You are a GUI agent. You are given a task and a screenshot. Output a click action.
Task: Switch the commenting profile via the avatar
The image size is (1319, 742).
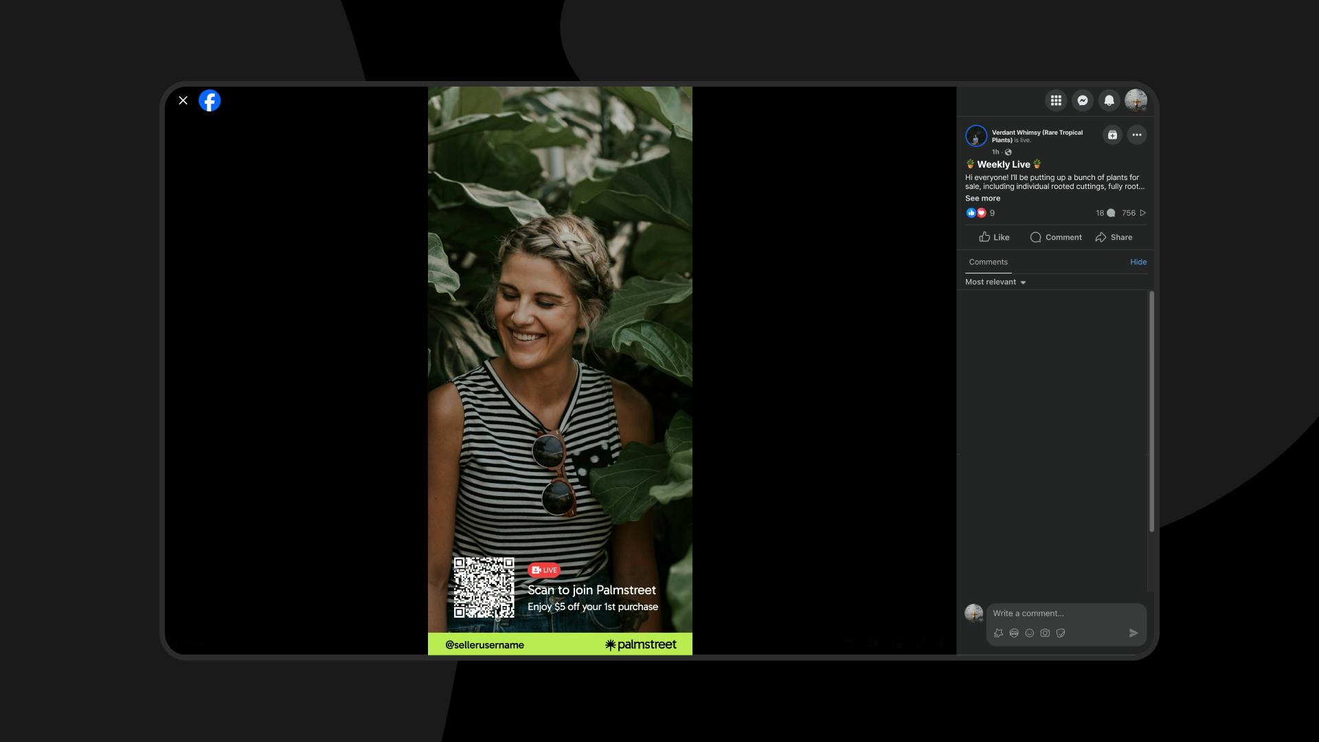pyautogui.click(x=974, y=613)
